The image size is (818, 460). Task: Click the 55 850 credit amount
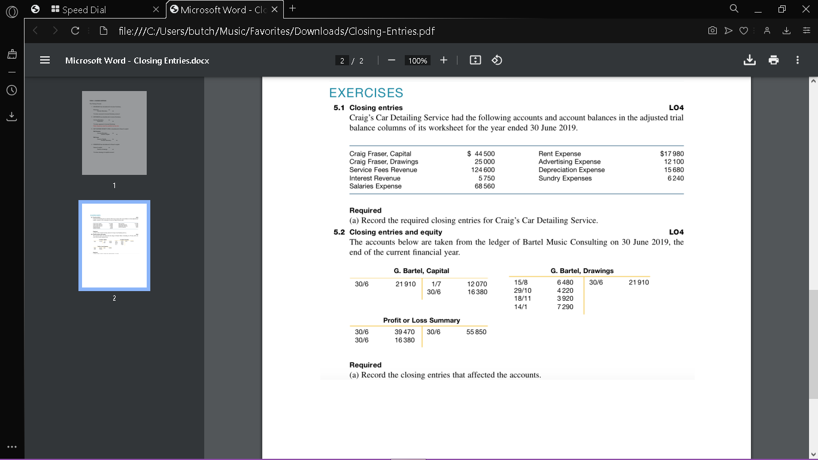point(477,332)
